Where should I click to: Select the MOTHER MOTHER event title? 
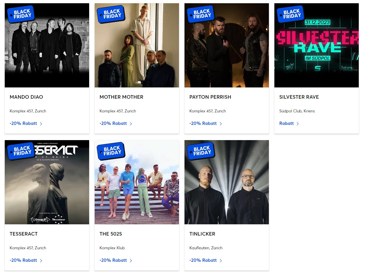pos(121,97)
